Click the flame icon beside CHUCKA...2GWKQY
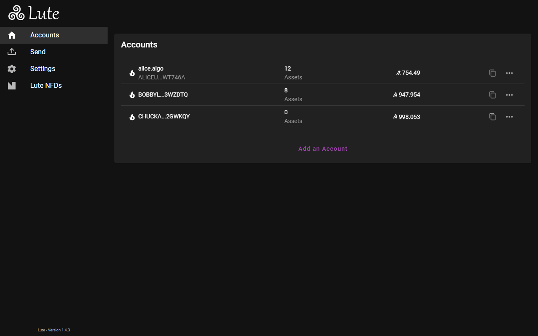538x336 pixels. point(132,117)
